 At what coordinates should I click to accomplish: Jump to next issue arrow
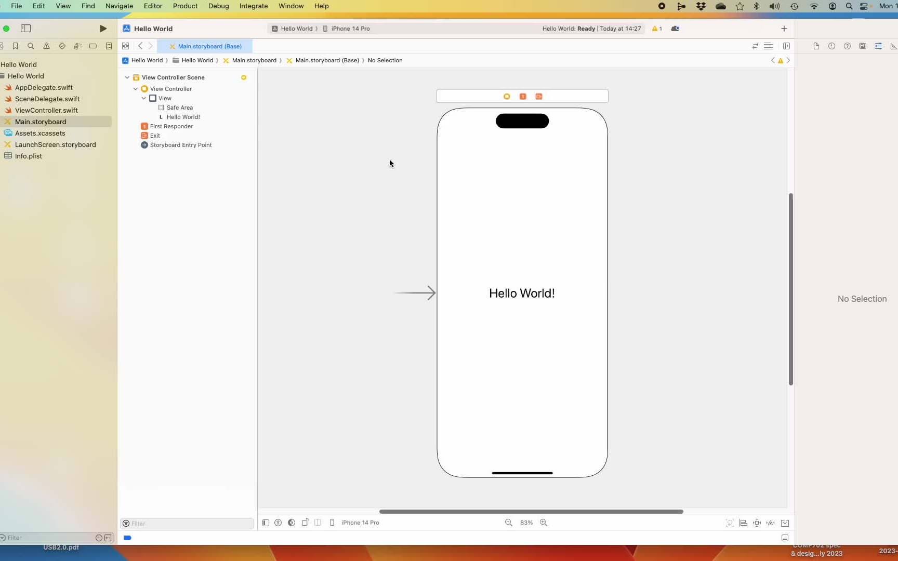pyautogui.click(x=788, y=60)
